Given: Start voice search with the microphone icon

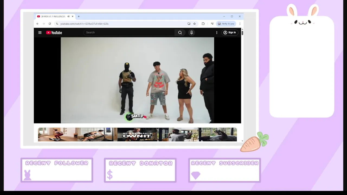Looking at the screenshot, I should pos(192,32).
